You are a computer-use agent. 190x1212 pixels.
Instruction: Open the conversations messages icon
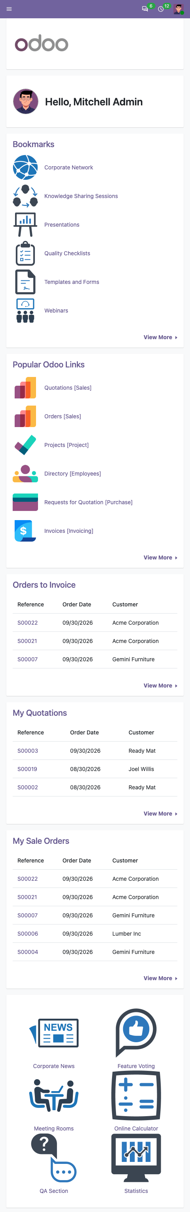point(145,9)
